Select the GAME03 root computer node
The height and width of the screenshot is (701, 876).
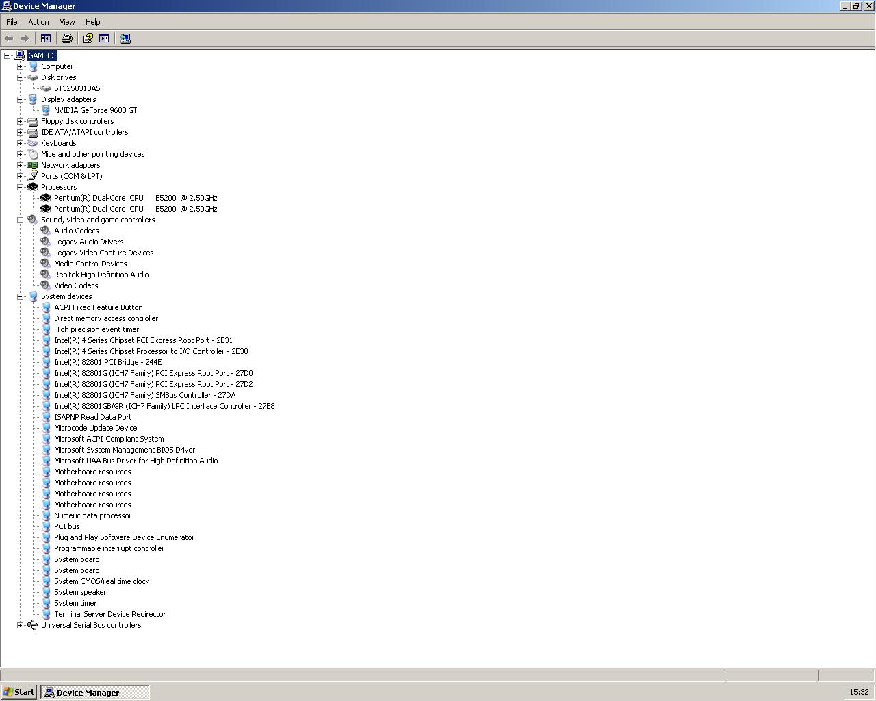pyautogui.click(x=42, y=55)
